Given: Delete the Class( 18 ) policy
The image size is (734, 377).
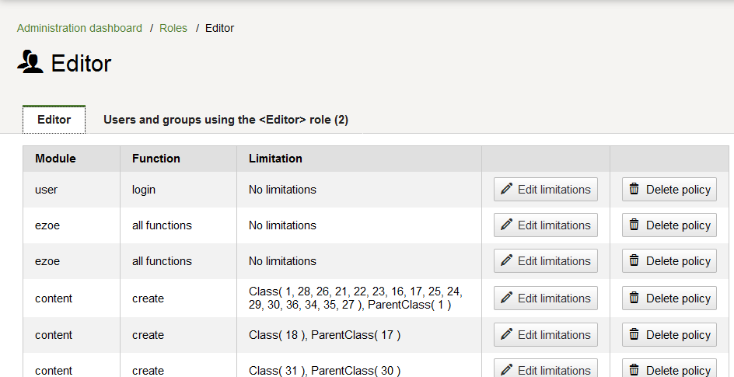Looking at the screenshot, I should pyautogui.click(x=669, y=335).
